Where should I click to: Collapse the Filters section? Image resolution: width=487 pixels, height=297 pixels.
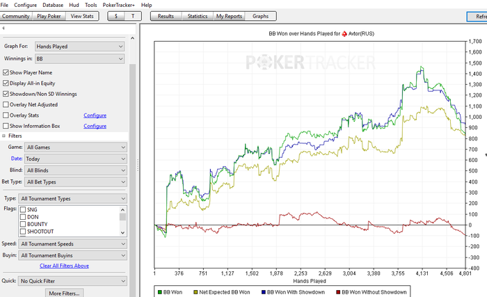pos(3,136)
